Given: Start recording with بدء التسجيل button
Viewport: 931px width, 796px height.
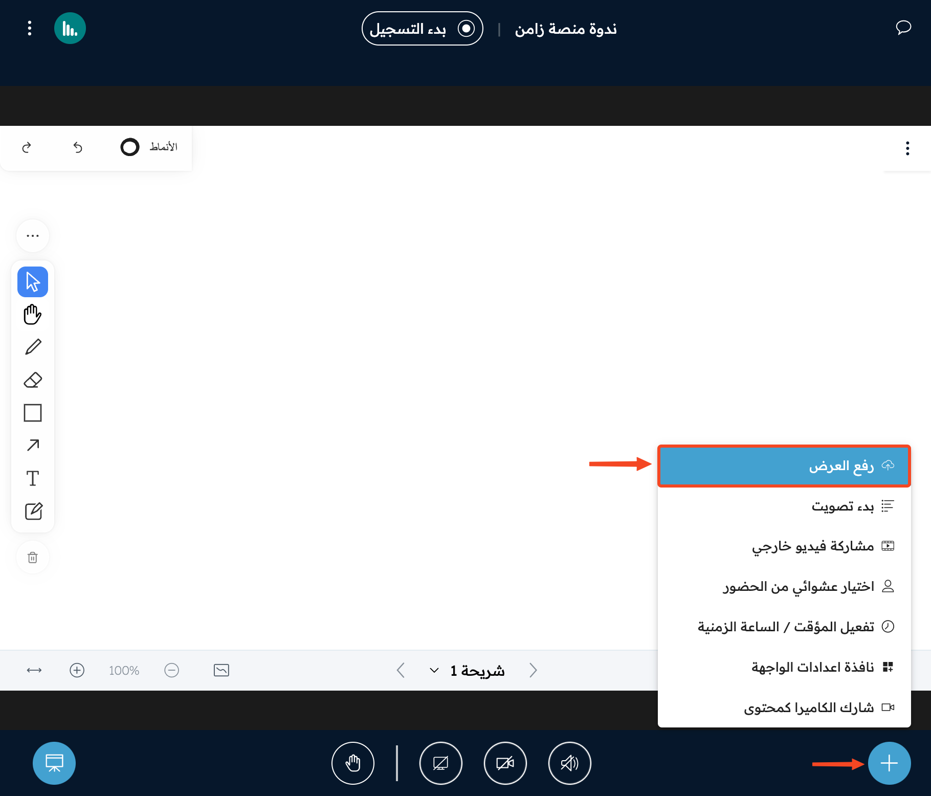Looking at the screenshot, I should (423, 29).
